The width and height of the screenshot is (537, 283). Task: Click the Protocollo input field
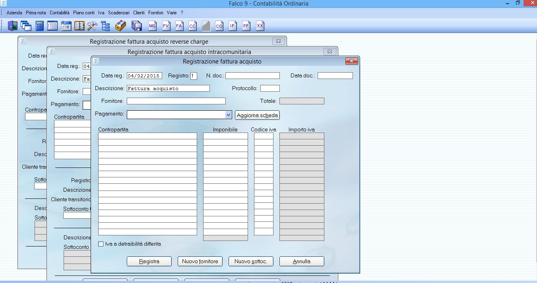pyautogui.click(x=270, y=88)
